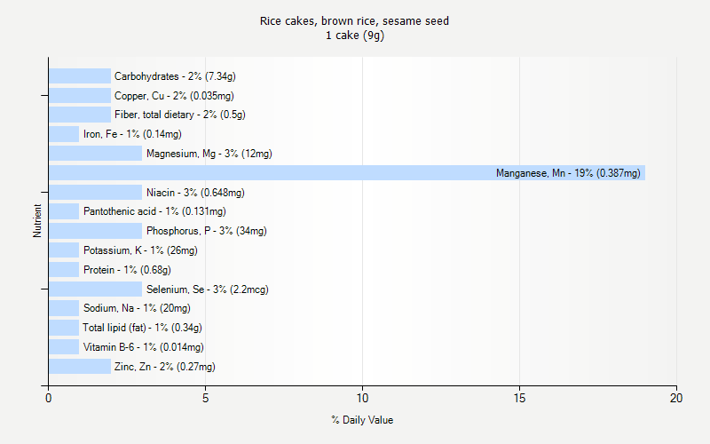Select the Total lipid (fat) bar
The image size is (710, 444).
tap(64, 328)
